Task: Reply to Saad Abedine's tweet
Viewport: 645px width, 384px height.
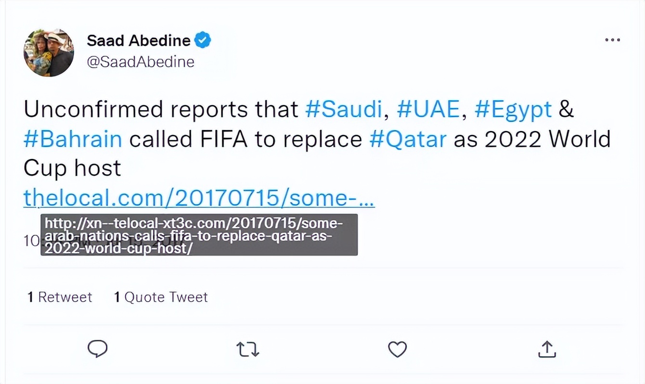Action: (98, 349)
